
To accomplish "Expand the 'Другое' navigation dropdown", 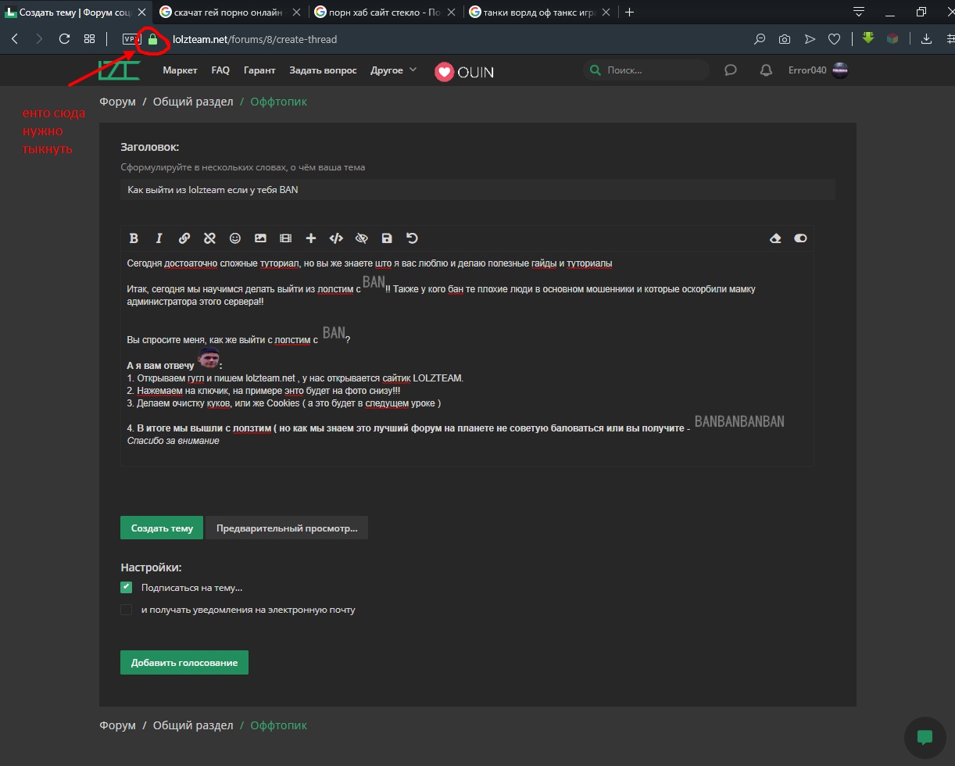I will pyautogui.click(x=394, y=70).
